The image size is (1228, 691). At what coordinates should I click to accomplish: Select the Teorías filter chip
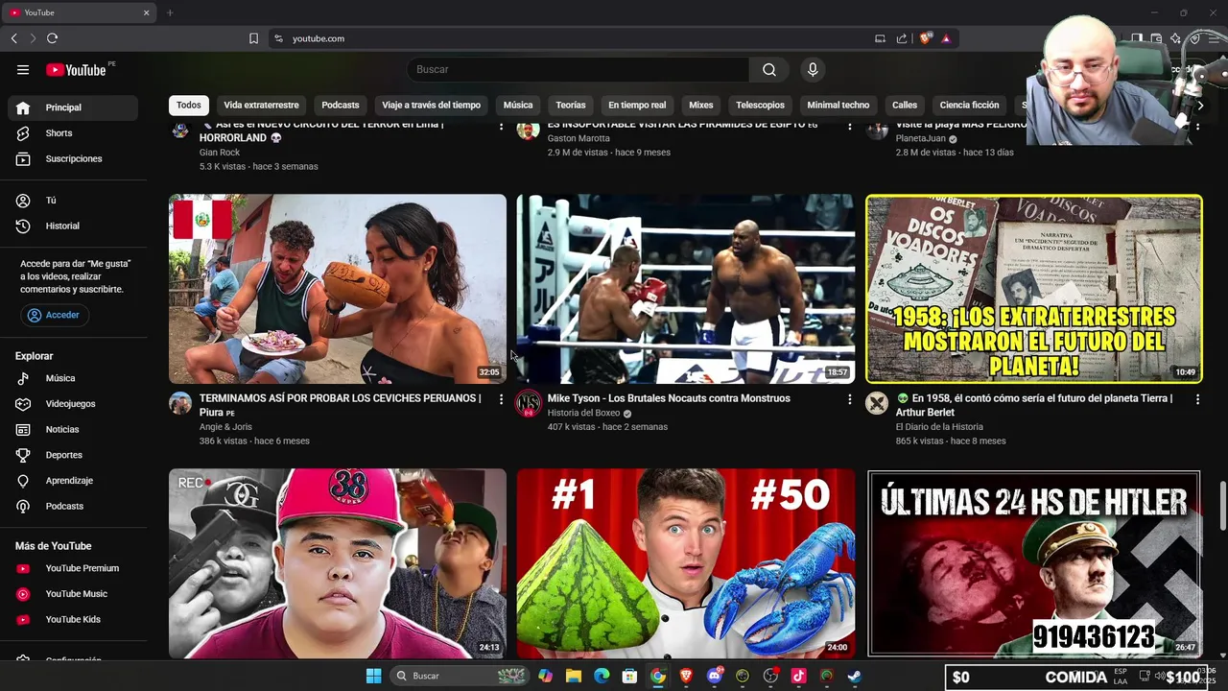[x=571, y=105]
